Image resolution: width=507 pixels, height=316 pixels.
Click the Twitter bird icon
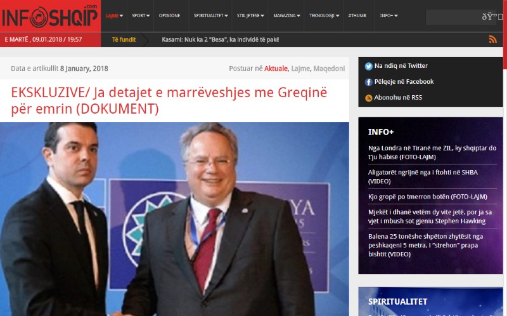(369, 66)
